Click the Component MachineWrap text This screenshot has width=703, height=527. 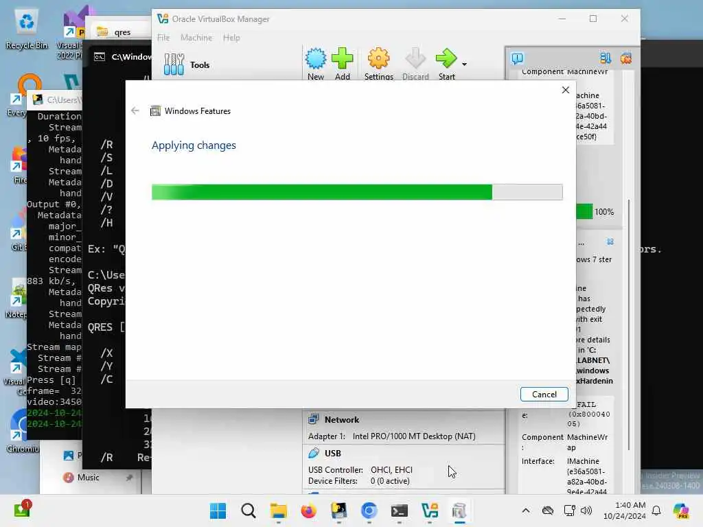point(565,442)
